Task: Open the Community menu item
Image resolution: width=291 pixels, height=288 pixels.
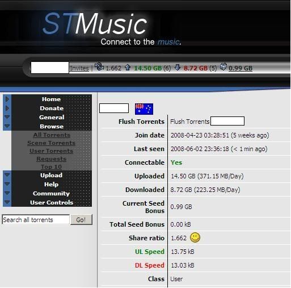Action: (x=51, y=193)
